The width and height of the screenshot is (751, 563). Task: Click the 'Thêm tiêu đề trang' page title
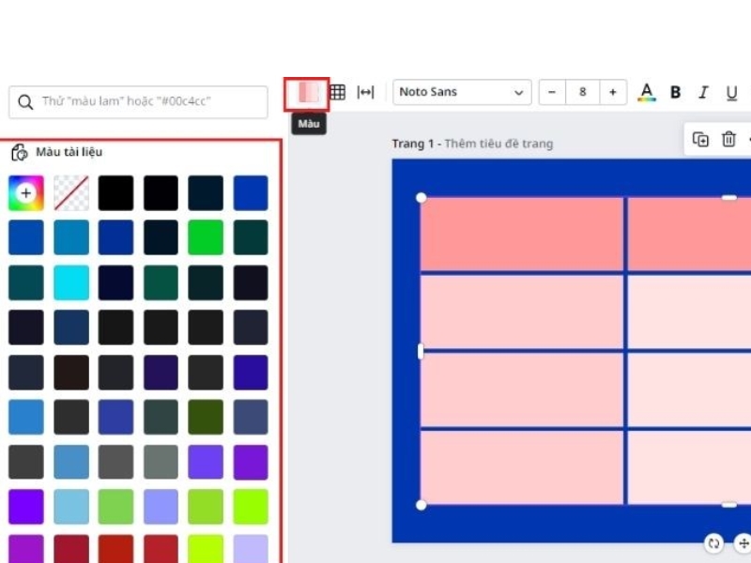[498, 144]
